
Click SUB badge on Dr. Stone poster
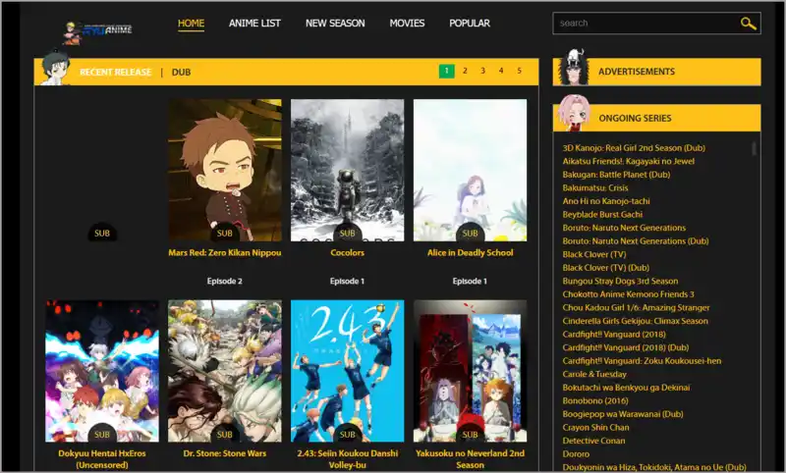pyautogui.click(x=224, y=434)
